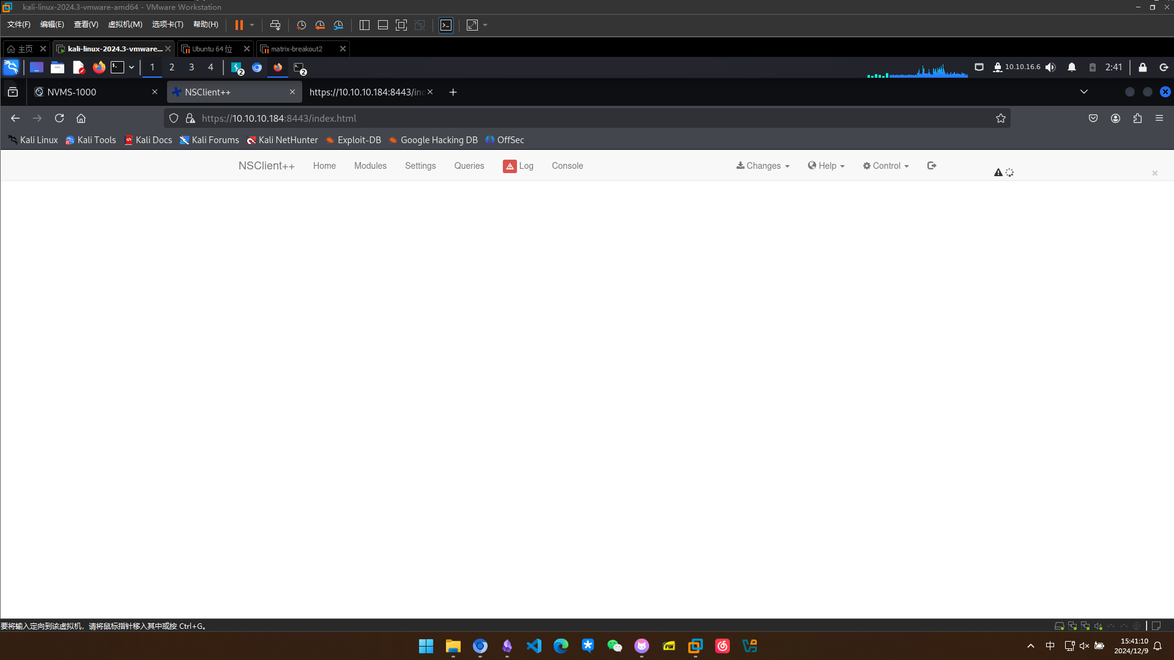
Task: Toggle Kali volume speaker icon
Action: [1050, 67]
